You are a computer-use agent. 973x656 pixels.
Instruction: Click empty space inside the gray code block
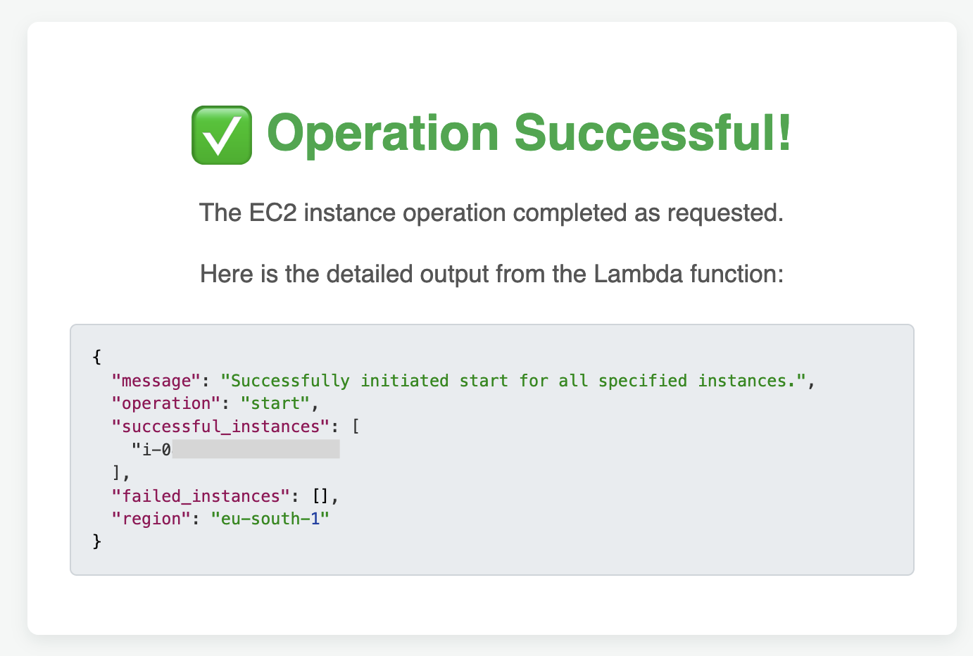coord(634,493)
